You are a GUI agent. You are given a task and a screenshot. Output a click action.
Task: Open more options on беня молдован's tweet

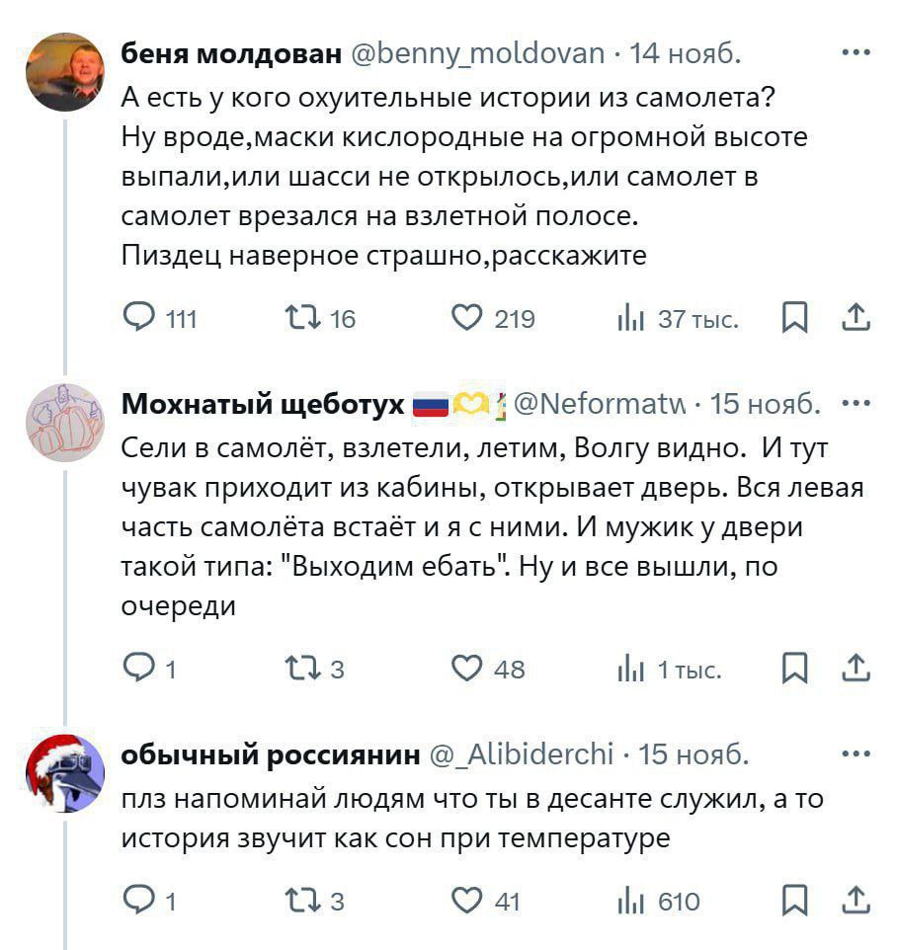tap(856, 52)
